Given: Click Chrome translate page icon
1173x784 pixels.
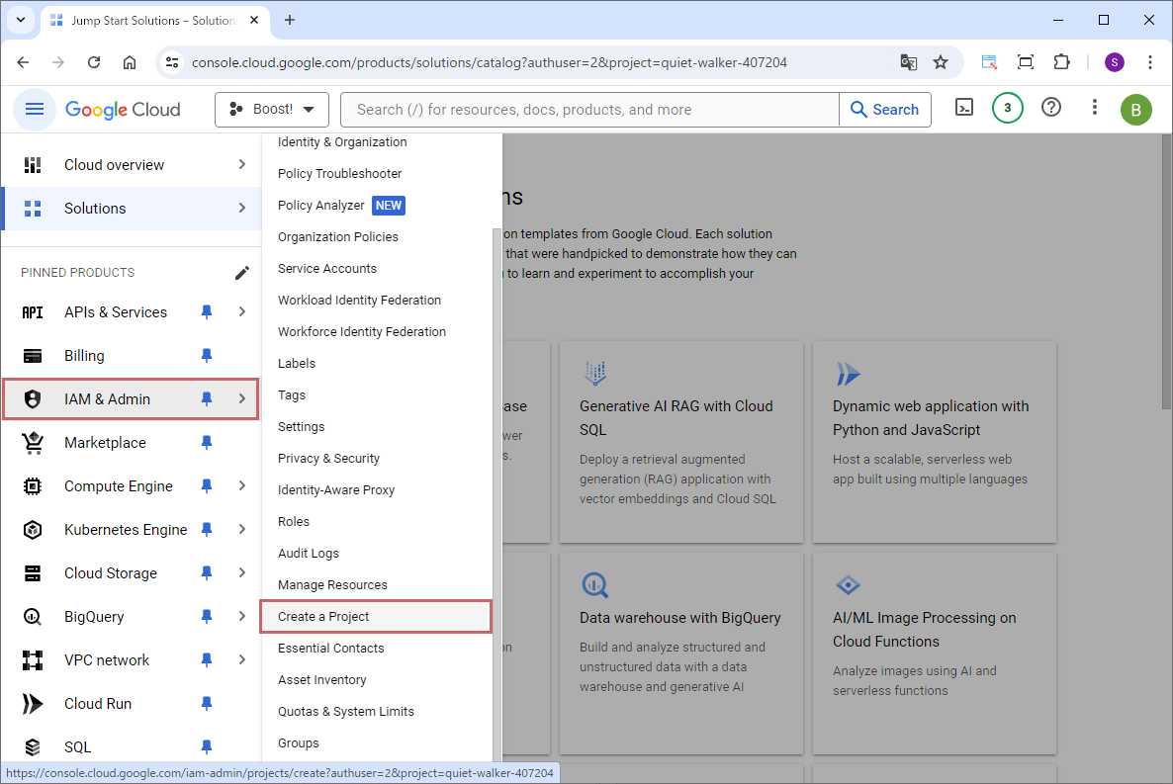Looking at the screenshot, I should coord(908,62).
